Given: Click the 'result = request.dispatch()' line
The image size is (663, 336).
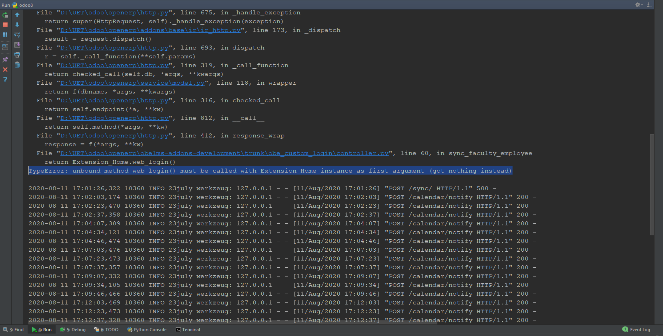Looking at the screenshot, I should [x=98, y=39].
